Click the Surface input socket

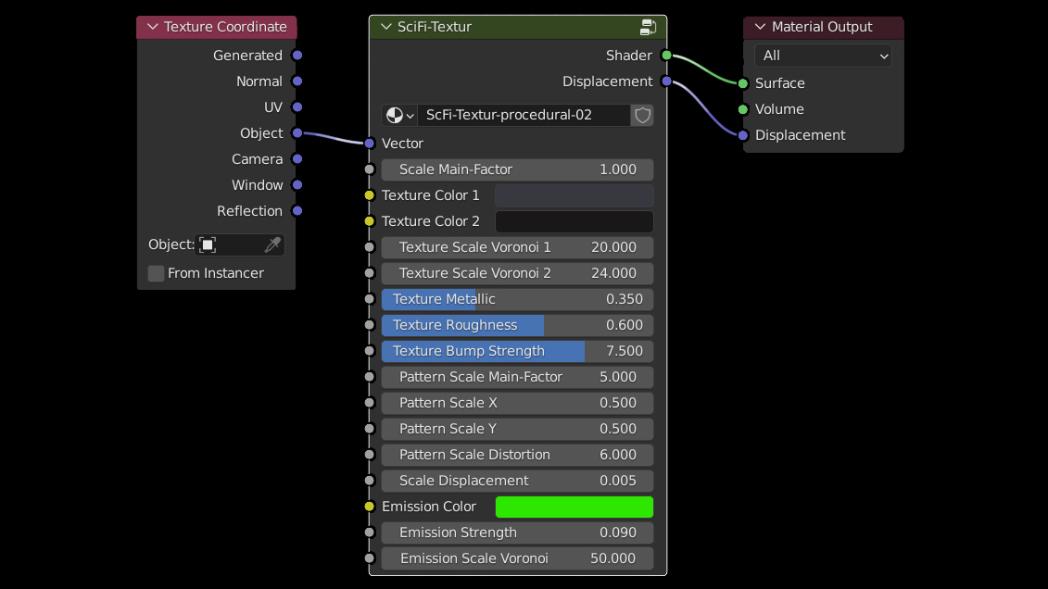[742, 83]
